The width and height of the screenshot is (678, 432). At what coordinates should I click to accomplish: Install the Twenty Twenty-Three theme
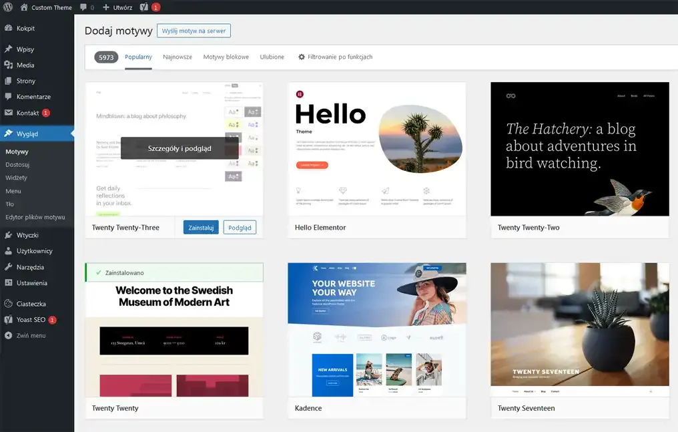(201, 228)
